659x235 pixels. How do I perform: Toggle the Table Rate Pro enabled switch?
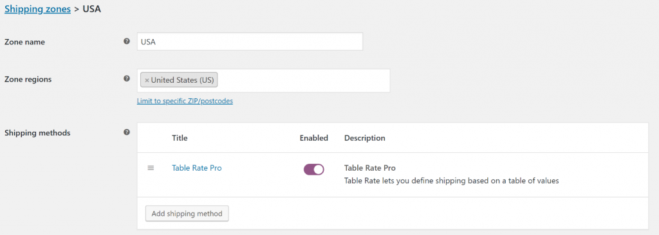pos(314,169)
